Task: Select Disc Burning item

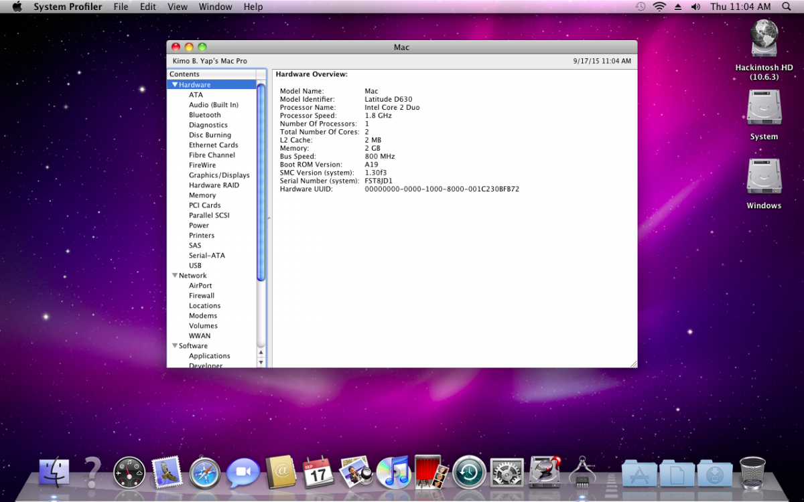Action: click(210, 135)
